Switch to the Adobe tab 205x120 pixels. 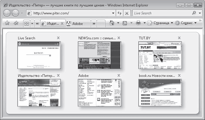pyautogui.click(x=77, y=23)
